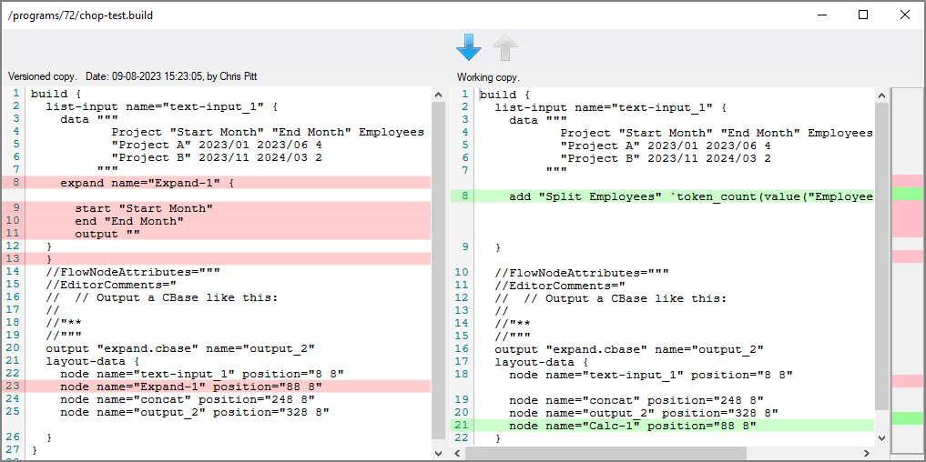Maximize the chop-test.build diff window
The image size is (926, 462).
pyautogui.click(x=863, y=15)
